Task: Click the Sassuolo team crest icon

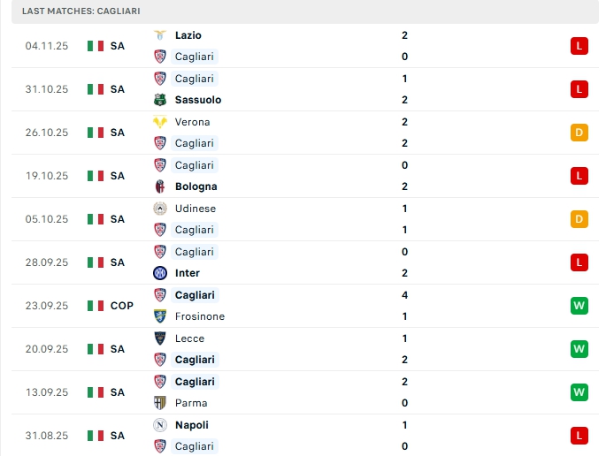Action: point(160,100)
